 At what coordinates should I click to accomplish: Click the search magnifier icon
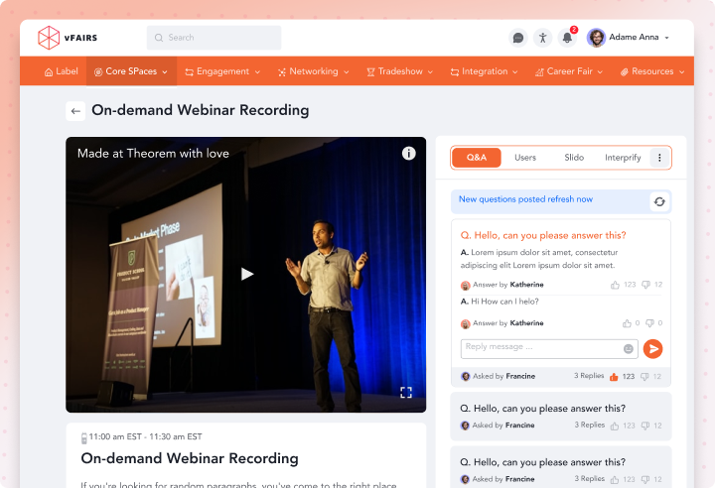pyautogui.click(x=159, y=38)
